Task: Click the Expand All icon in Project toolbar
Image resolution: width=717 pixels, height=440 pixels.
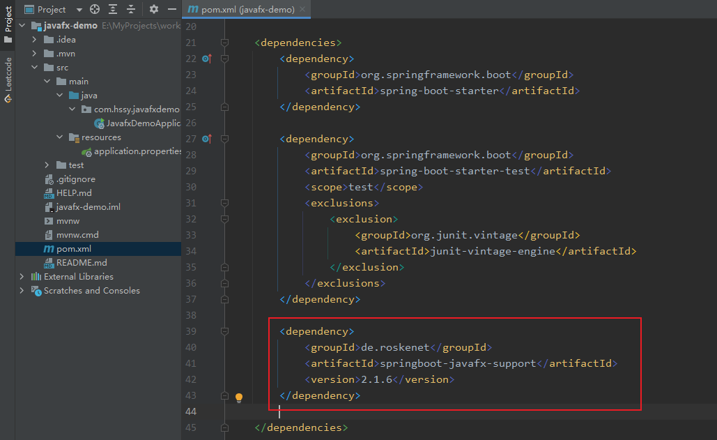Action: point(113,9)
